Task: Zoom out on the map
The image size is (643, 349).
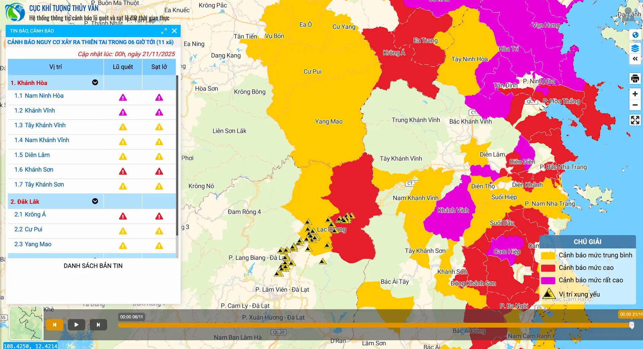Action: click(x=635, y=105)
